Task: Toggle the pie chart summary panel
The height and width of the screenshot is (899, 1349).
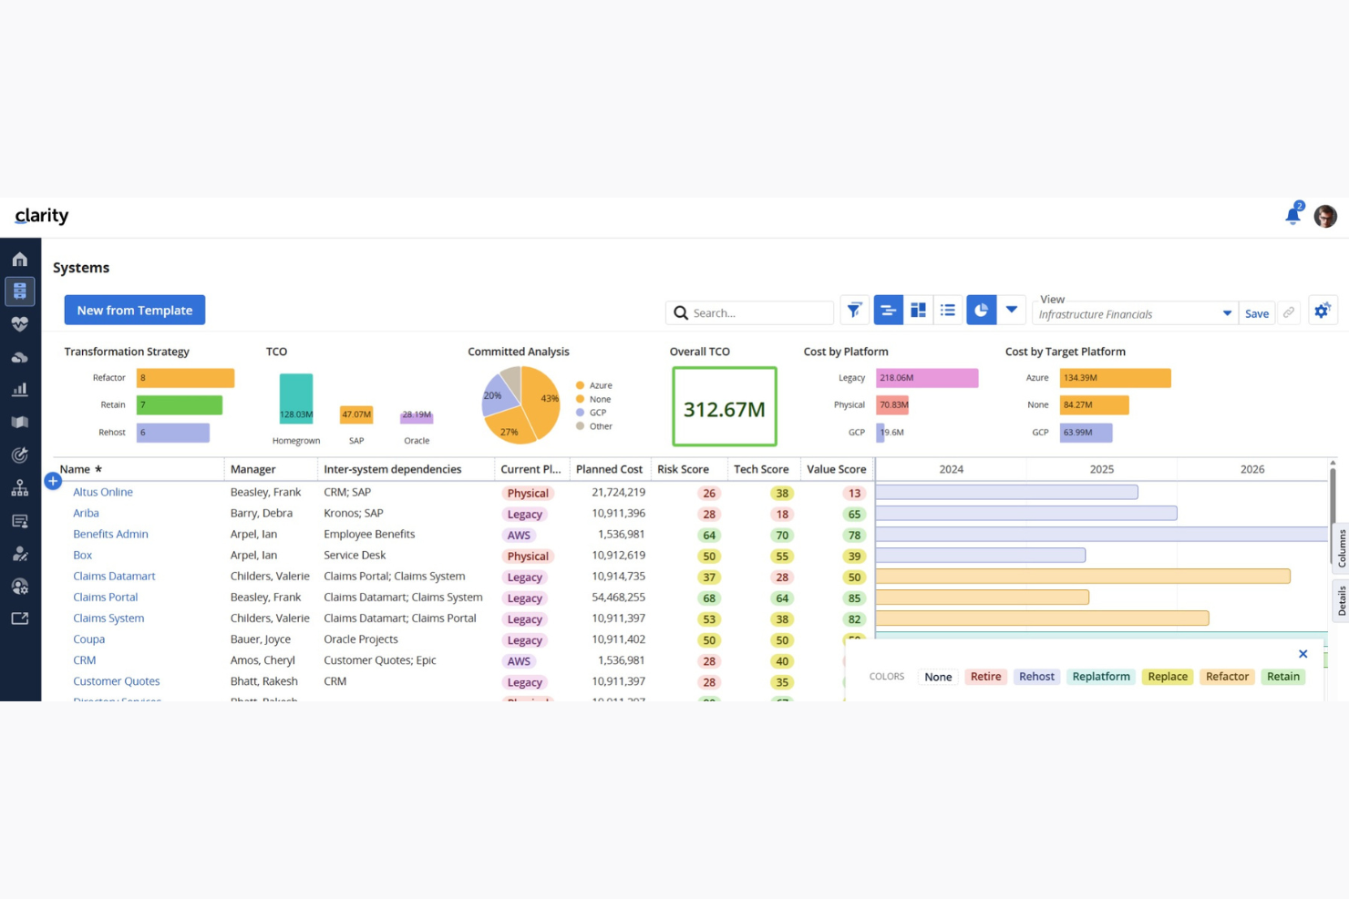Action: click(981, 311)
